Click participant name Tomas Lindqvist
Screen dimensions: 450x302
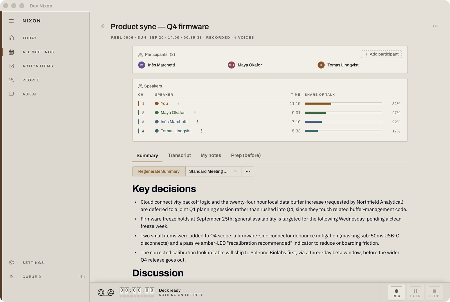[x=343, y=65]
